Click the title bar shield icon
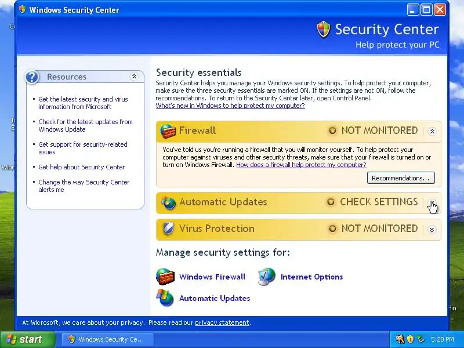The height and width of the screenshot is (348, 464). (x=22, y=9)
